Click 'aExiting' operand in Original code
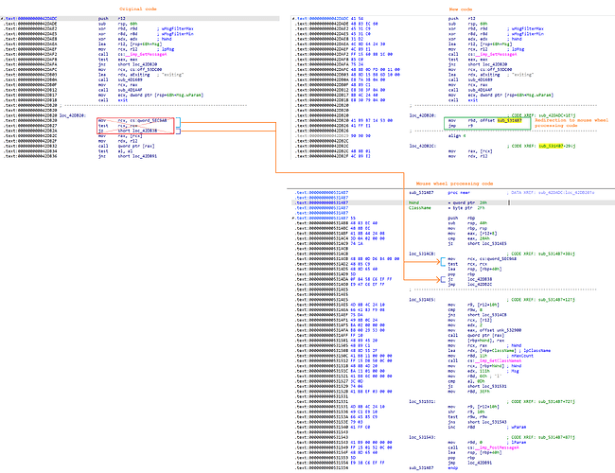 [x=139, y=75]
